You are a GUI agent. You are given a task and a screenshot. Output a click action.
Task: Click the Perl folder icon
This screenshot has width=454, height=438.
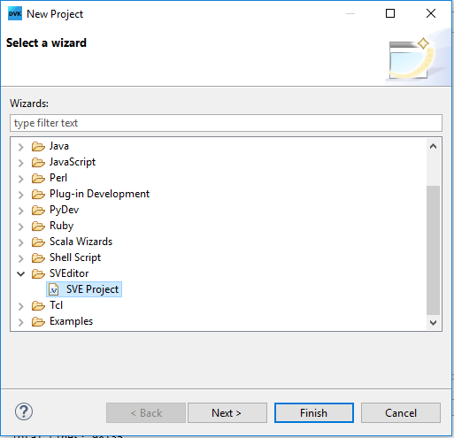coord(38,179)
